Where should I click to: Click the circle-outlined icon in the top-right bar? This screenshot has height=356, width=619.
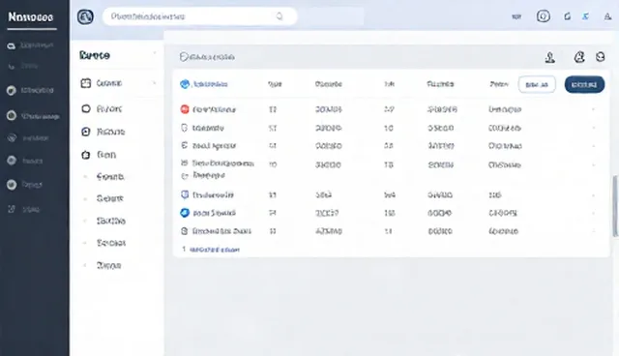pyautogui.click(x=544, y=16)
